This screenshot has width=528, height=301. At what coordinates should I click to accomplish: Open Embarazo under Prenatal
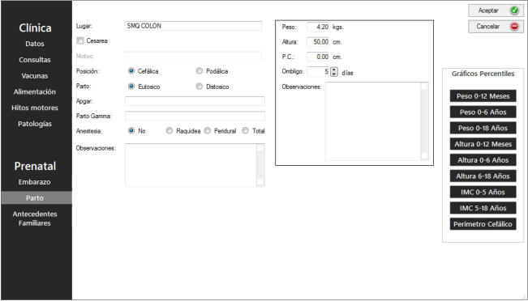pyautogui.click(x=35, y=182)
